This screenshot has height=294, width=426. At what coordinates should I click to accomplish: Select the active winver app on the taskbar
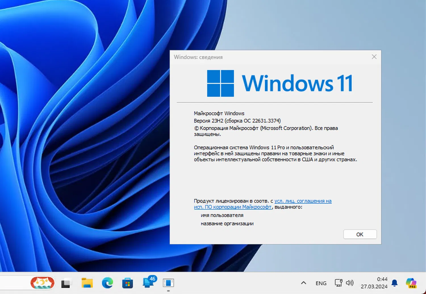click(x=168, y=283)
